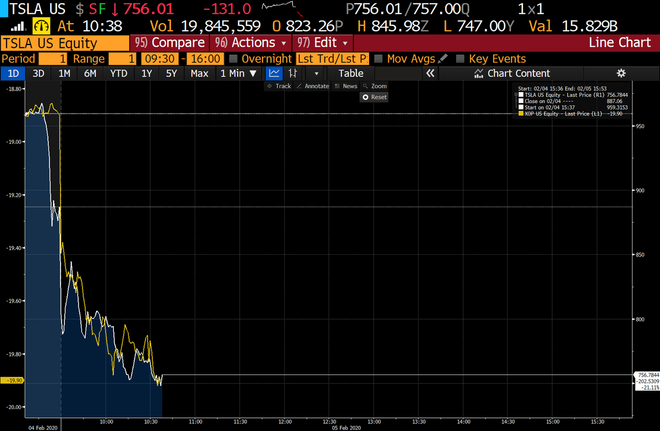Click the 95) Compare button
The width and height of the screenshot is (660, 431).
169,43
